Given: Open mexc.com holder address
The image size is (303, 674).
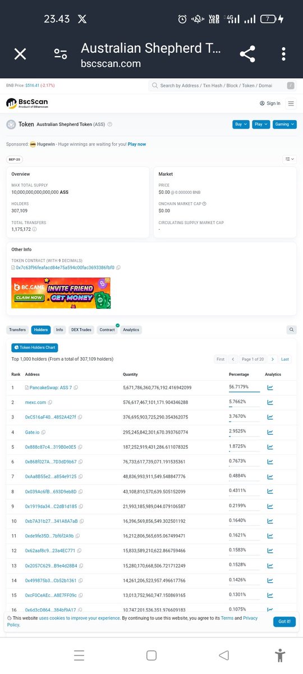Looking at the screenshot, I should (35, 402).
